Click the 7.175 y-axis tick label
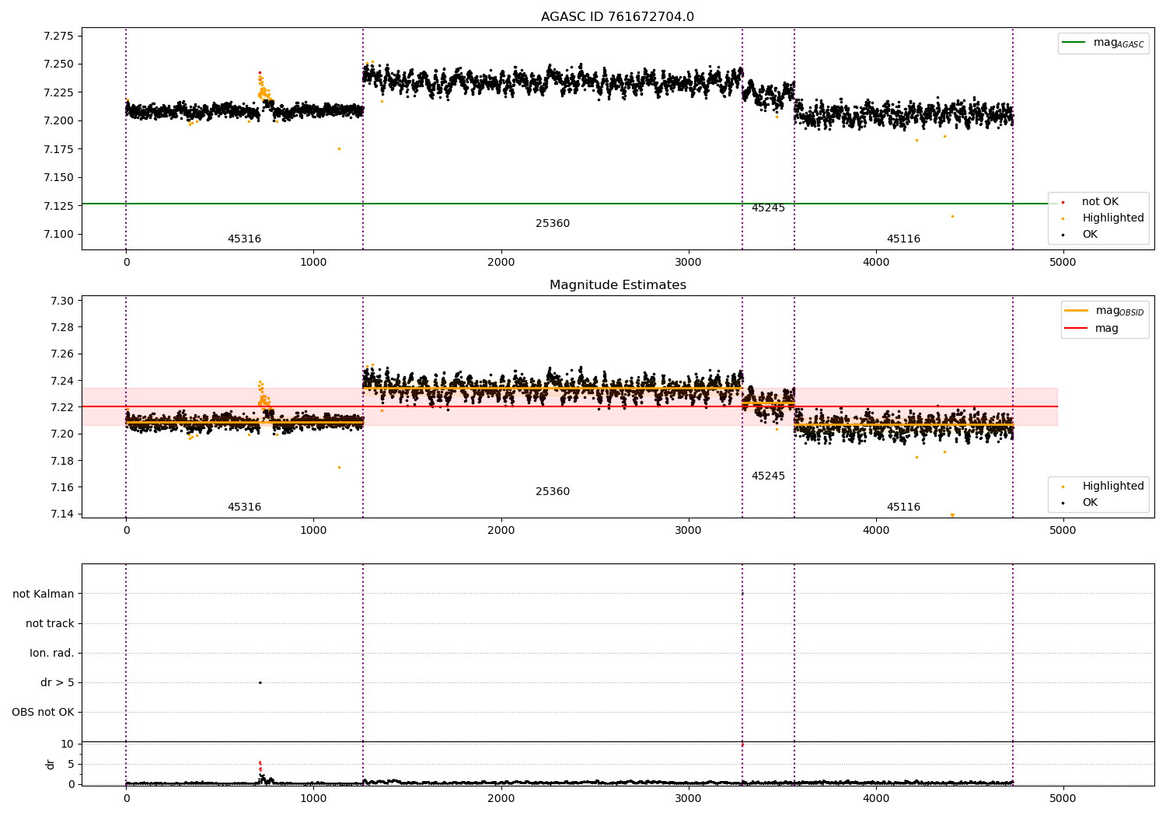Screen dimensions: 1166x816 click(x=58, y=149)
